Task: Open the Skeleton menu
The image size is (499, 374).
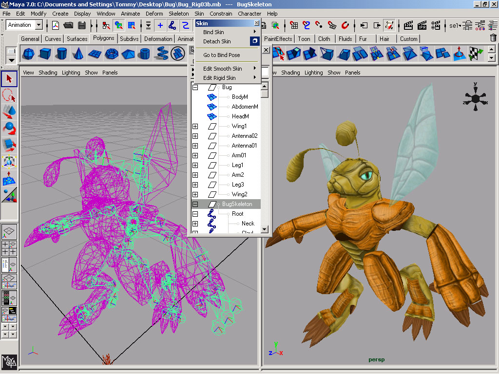Action: pyautogui.click(x=178, y=14)
